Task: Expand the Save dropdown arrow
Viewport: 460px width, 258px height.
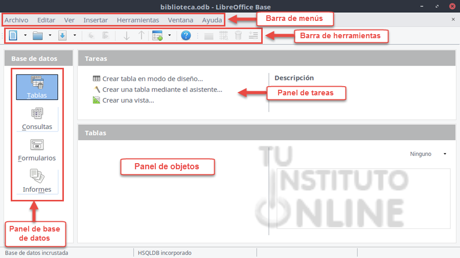Action: pos(75,35)
